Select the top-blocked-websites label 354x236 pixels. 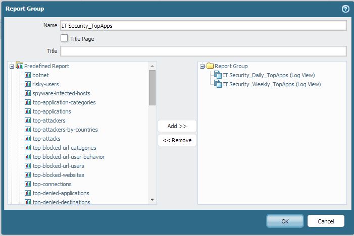tap(58, 175)
